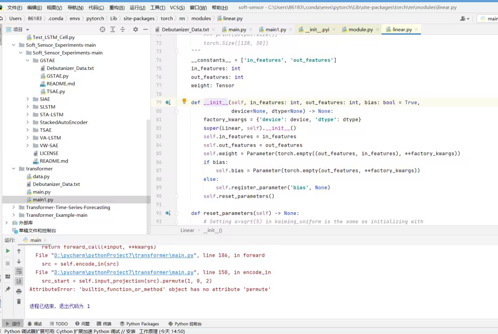Expand the SIAE folder
The image size is (498, 334).
pyautogui.click(x=28, y=99)
